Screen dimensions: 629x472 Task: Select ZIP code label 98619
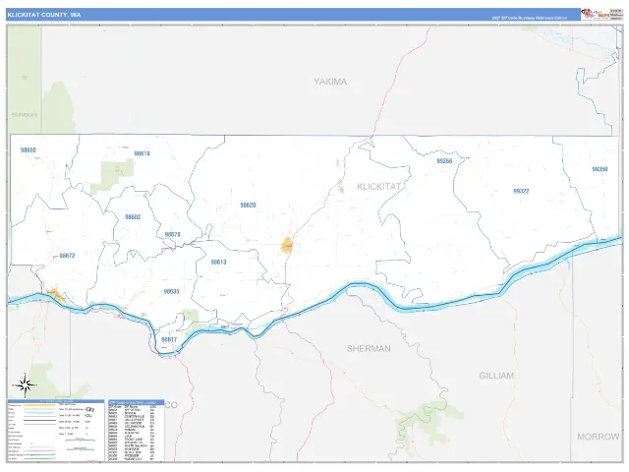(142, 153)
